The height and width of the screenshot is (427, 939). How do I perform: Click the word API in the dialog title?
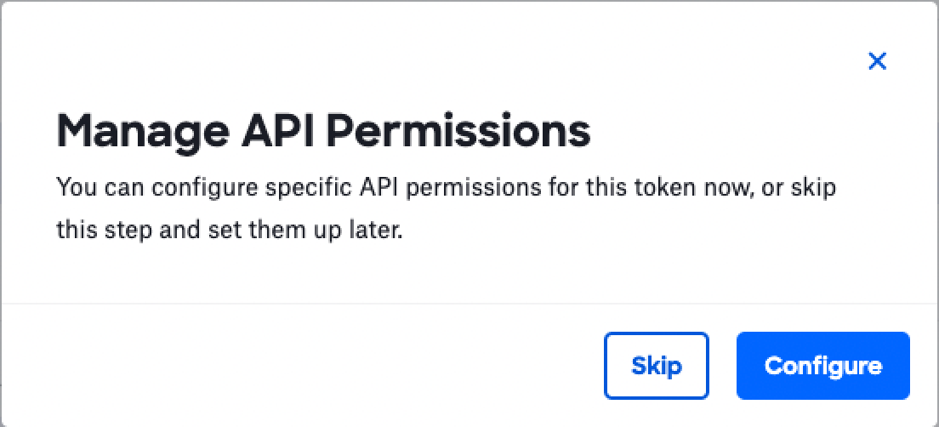pos(269,132)
